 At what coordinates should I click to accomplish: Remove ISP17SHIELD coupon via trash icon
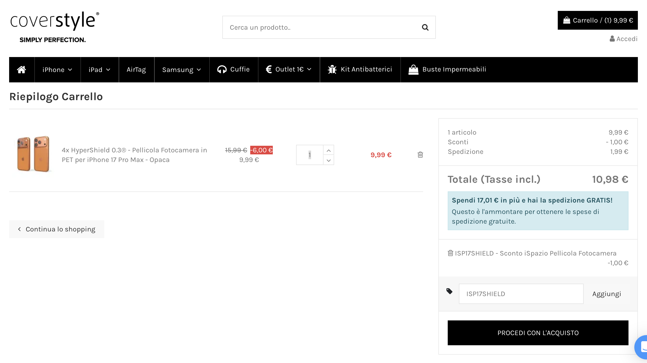coord(450,253)
